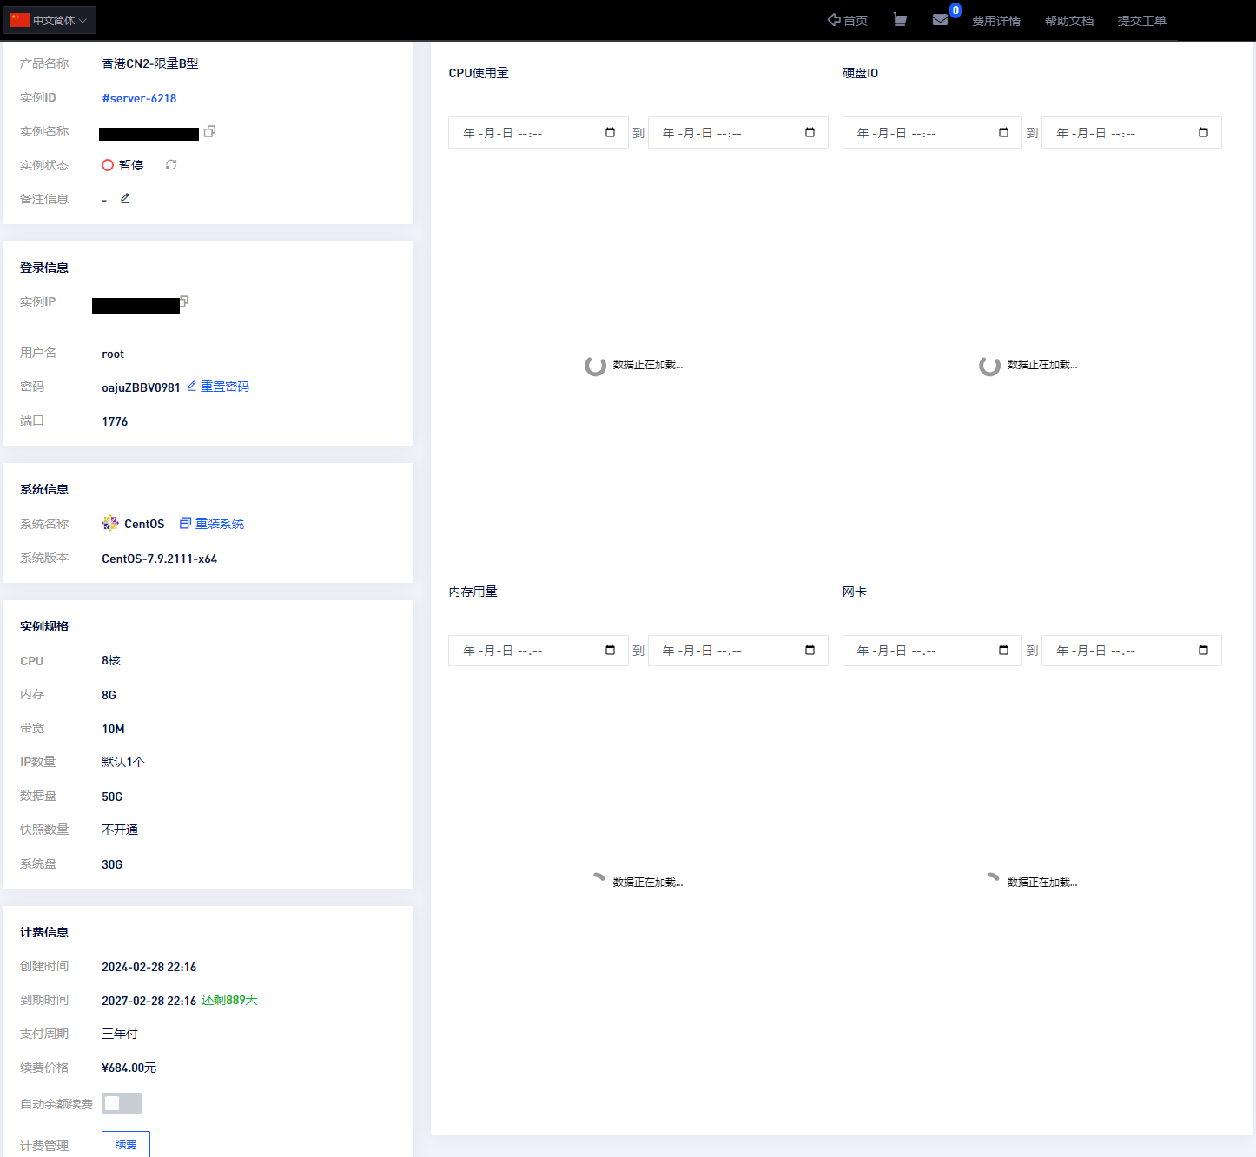
Task: Click the CentOS-7.9.2111-x64 version text
Action: coord(159,559)
